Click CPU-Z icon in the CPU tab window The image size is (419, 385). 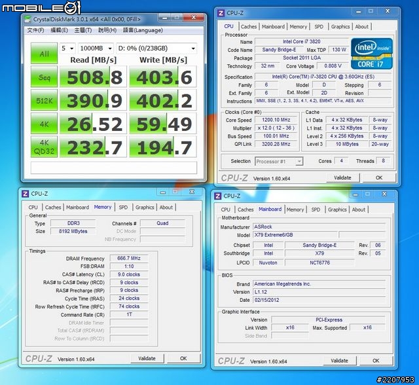(x=221, y=13)
